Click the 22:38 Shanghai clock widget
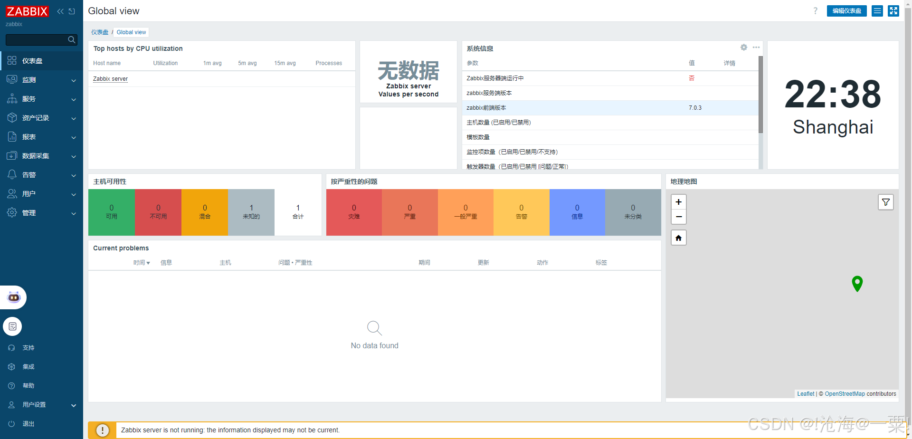This screenshot has width=912, height=439. coord(833,105)
